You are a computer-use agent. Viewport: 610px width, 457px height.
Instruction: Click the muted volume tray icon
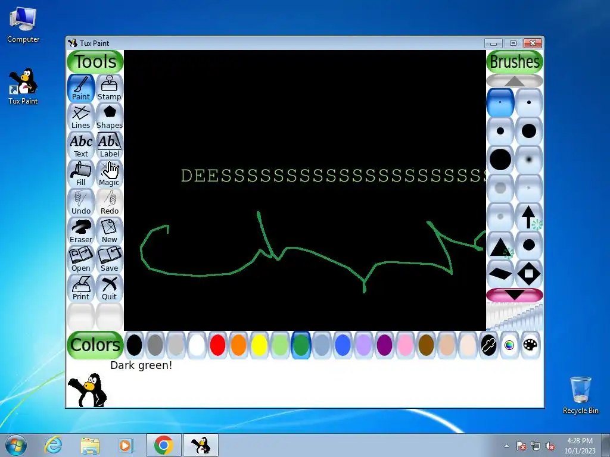coord(550,446)
